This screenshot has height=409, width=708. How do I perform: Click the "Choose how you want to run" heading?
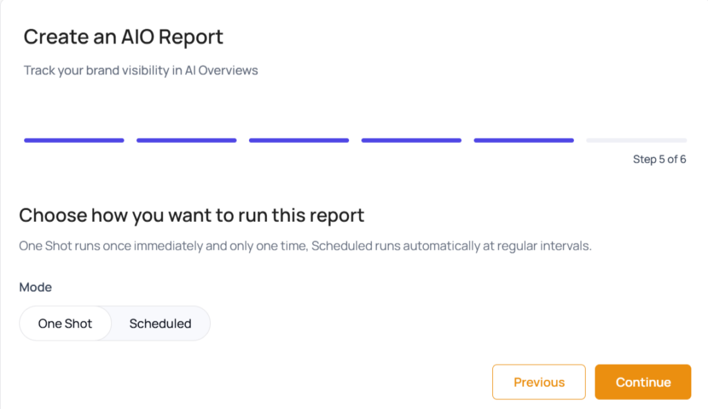tap(192, 215)
